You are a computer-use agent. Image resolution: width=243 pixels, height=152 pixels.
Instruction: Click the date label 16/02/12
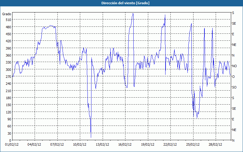(x=125, y=145)
